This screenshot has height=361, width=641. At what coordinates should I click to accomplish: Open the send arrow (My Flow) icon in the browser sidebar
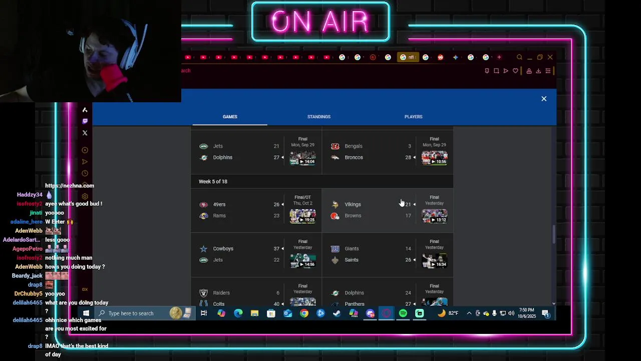(x=85, y=161)
